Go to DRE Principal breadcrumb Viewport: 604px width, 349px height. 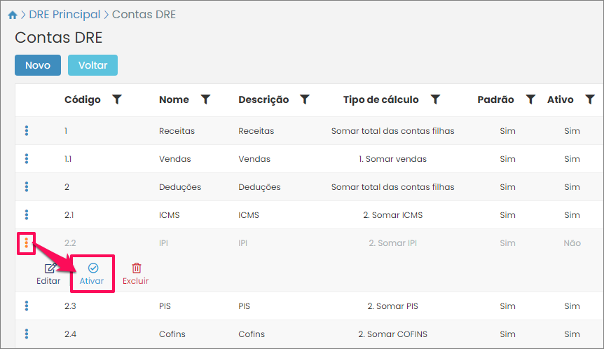(x=64, y=14)
